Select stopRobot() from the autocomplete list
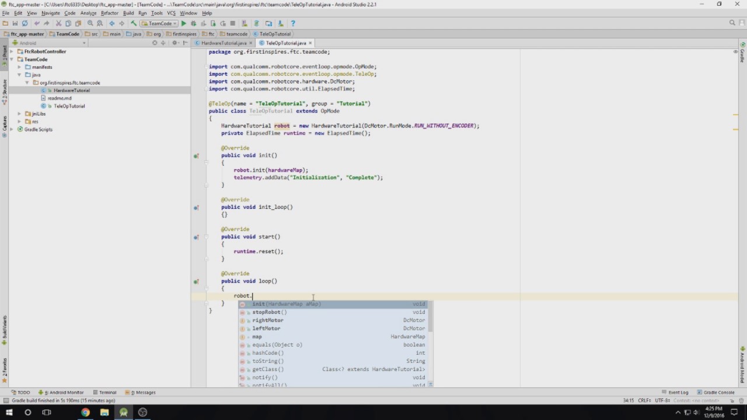747x420 pixels. click(x=269, y=312)
